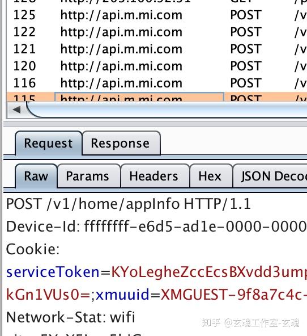Select history row number 116

click(x=157, y=83)
